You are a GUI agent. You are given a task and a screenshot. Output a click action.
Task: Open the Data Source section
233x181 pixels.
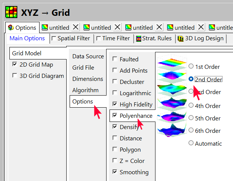88,56
